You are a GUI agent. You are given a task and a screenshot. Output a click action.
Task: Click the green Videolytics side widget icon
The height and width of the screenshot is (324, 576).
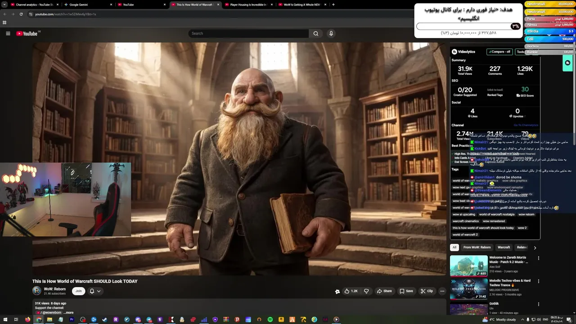[567, 63]
